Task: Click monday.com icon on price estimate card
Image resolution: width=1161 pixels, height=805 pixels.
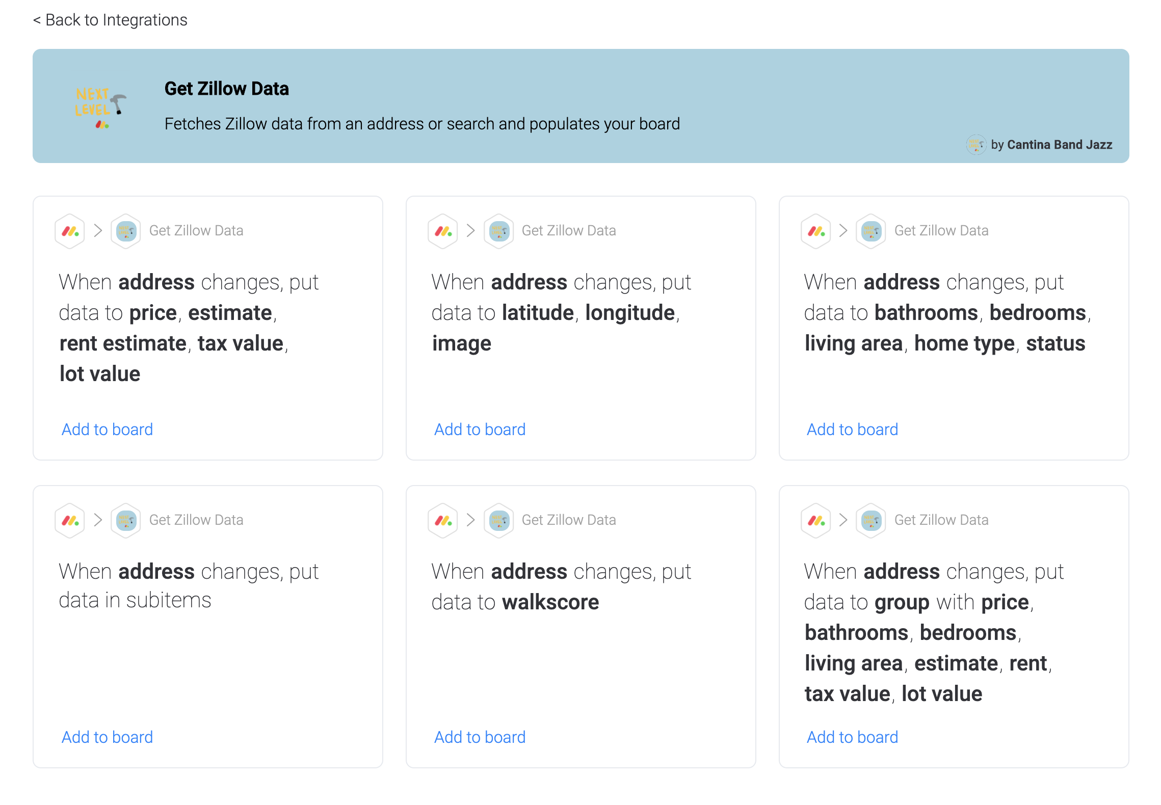Action: 70,231
